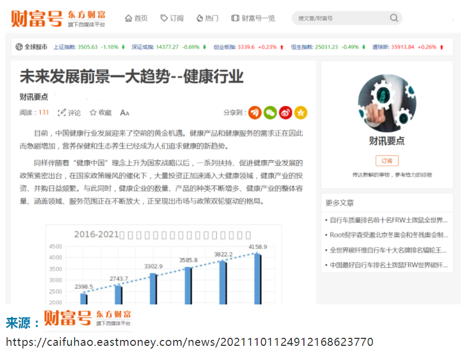Share via the yellow QQ空间 star icon
The width and height of the screenshot is (469, 355).
click(301, 113)
